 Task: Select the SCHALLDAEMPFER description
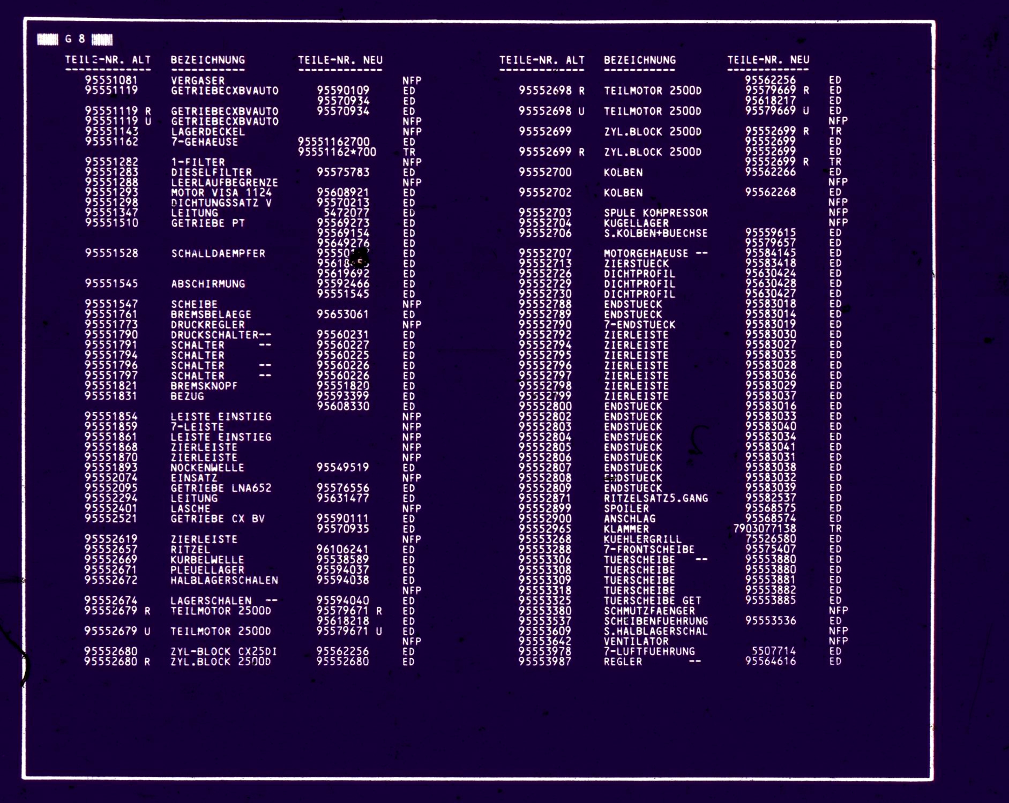pos(218,254)
